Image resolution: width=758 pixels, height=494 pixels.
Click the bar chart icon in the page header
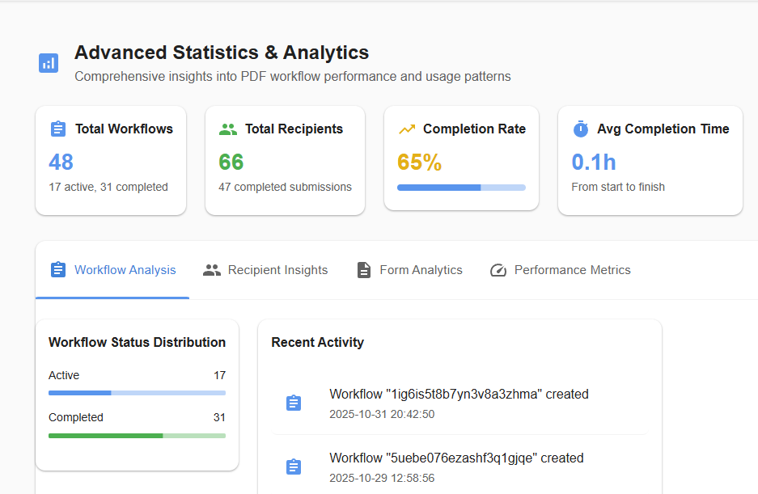coord(49,62)
